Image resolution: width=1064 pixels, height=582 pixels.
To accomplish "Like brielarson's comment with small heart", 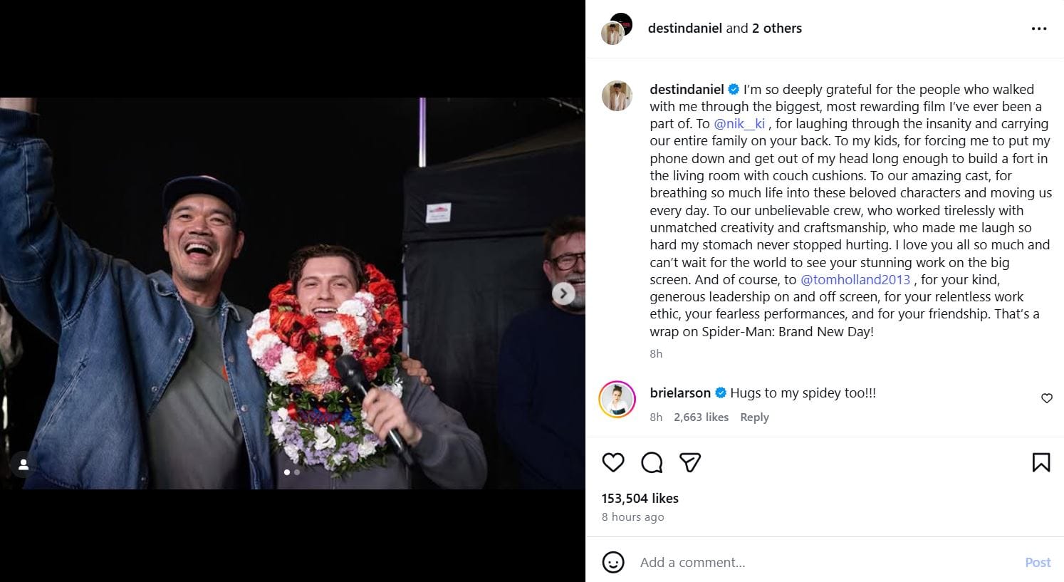I will [1046, 398].
